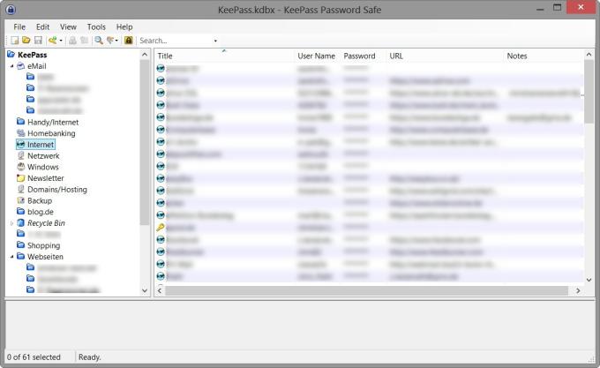600x368 pixels.
Task: Click the Domains/Hosting group icon
Action: pos(20,190)
